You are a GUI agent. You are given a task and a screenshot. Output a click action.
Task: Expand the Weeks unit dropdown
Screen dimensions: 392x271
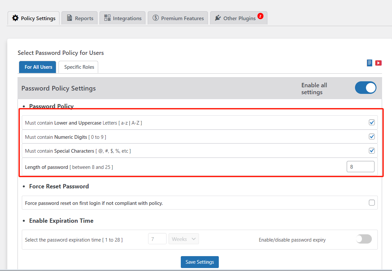[184, 239]
